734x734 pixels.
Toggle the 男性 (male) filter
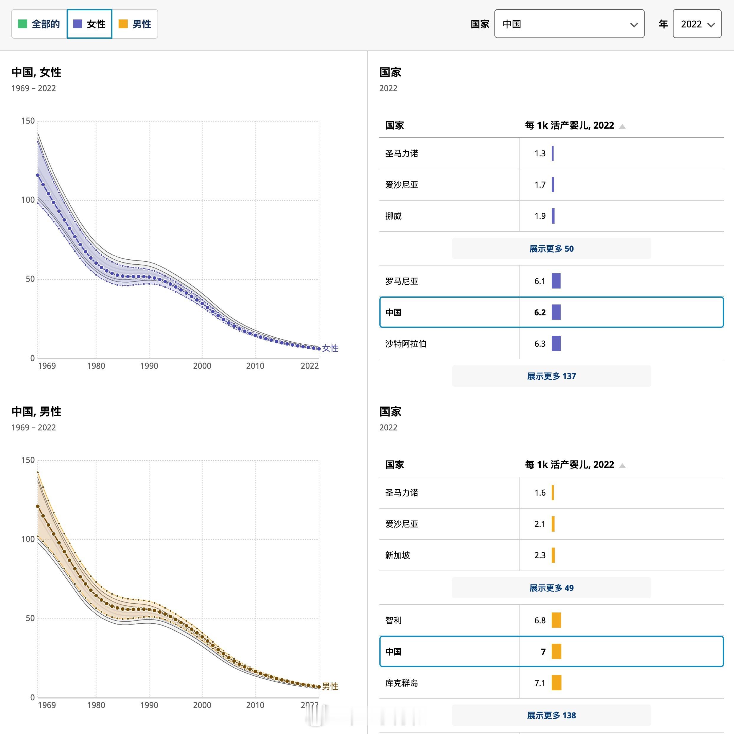(x=135, y=24)
